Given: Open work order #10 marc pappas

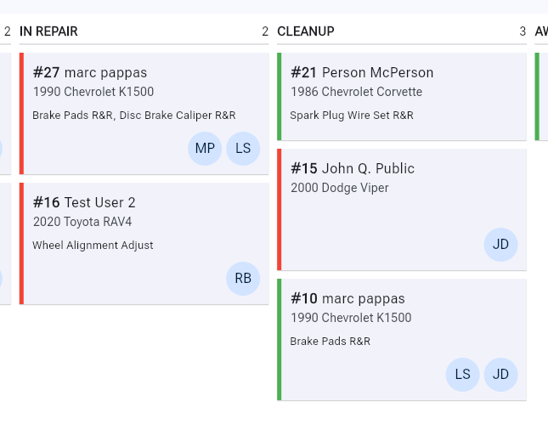Looking at the screenshot, I should tap(347, 299).
